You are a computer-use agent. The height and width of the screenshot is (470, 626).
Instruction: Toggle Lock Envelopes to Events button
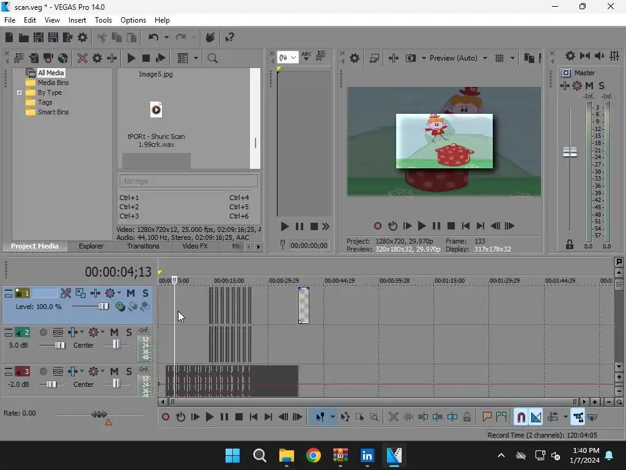click(578, 417)
